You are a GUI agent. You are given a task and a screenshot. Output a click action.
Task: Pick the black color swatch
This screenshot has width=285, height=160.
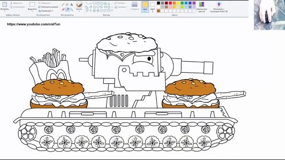[159, 3]
